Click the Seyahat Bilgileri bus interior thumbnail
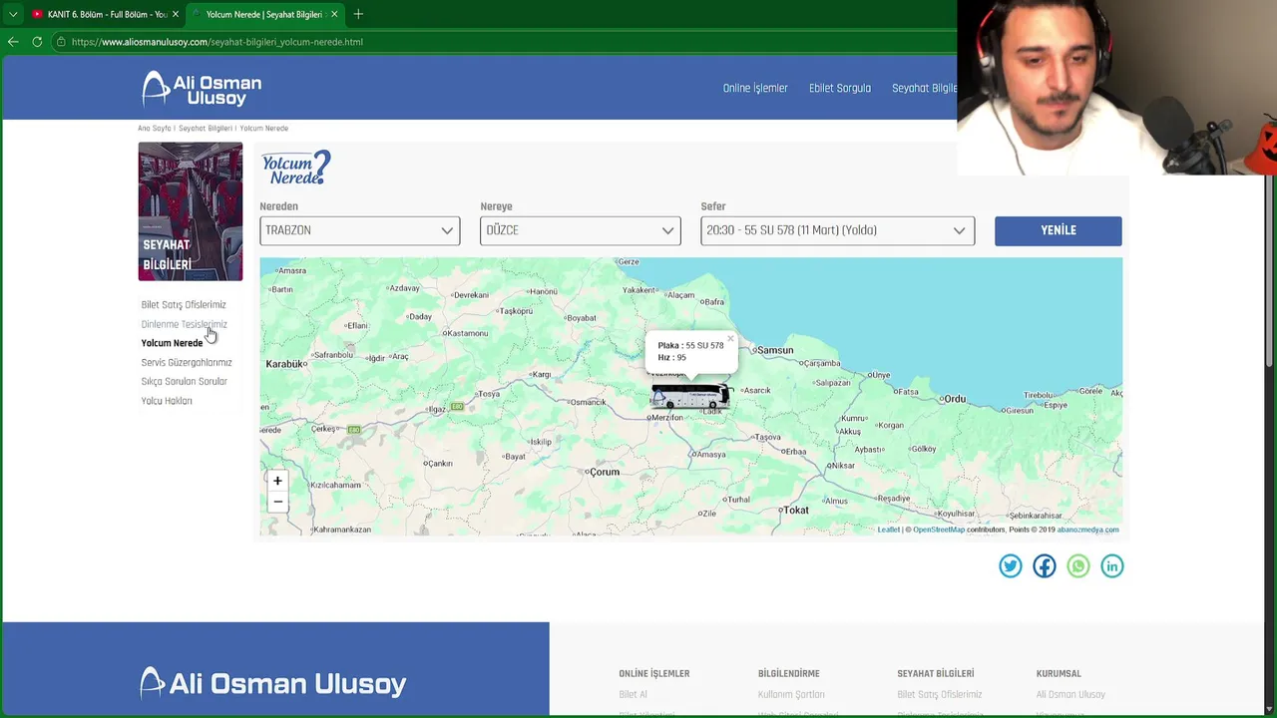This screenshot has height=718, width=1277. (191, 211)
